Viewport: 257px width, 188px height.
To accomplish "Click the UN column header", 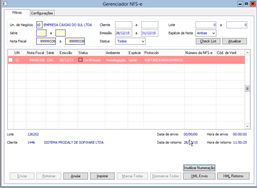I will click(x=20, y=53).
